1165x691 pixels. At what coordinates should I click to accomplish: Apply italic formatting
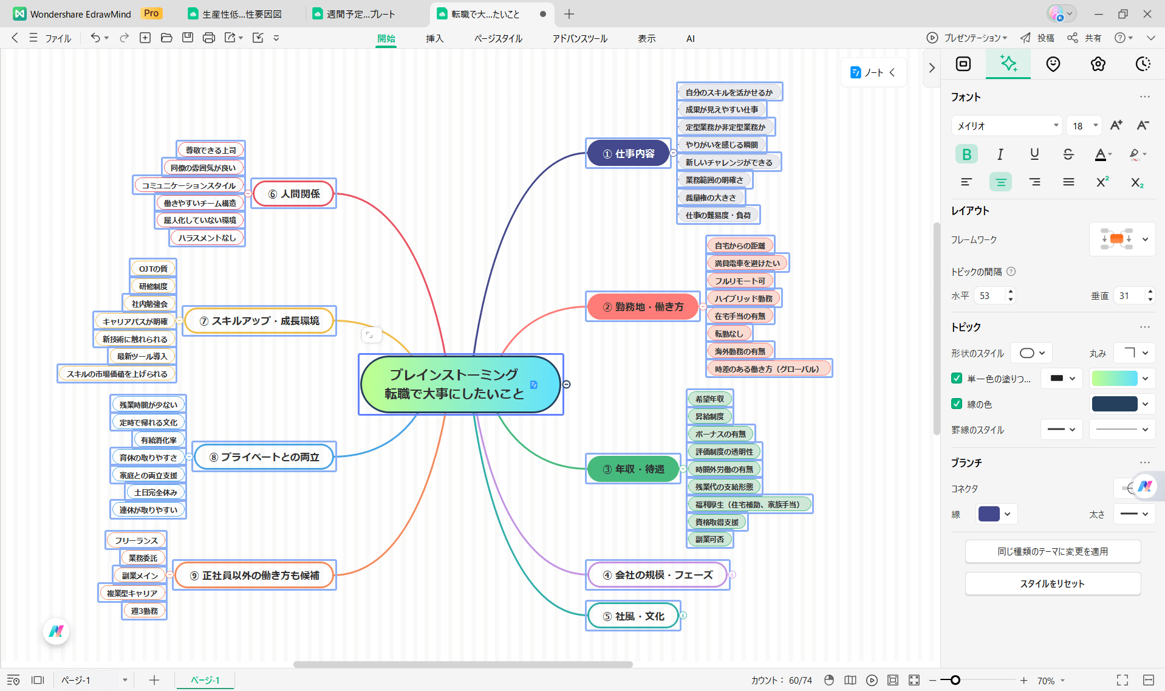click(x=1000, y=154)
